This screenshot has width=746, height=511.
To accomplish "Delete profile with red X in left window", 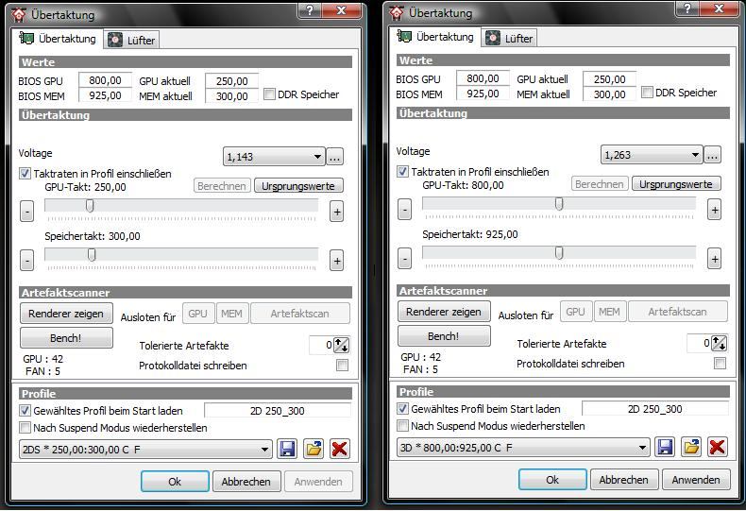I will click(x=340, y=449).
